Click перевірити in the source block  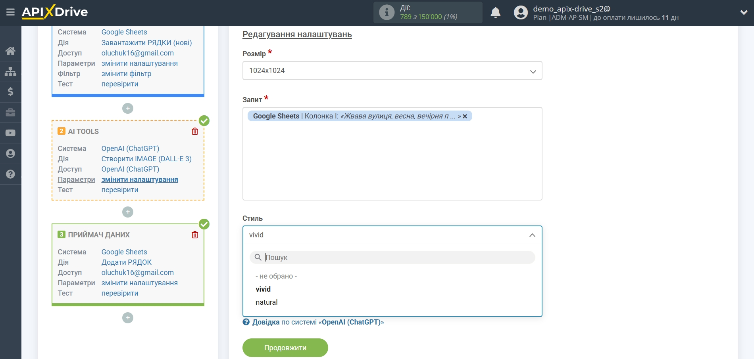pyautogui.click(x=120, y=84)
